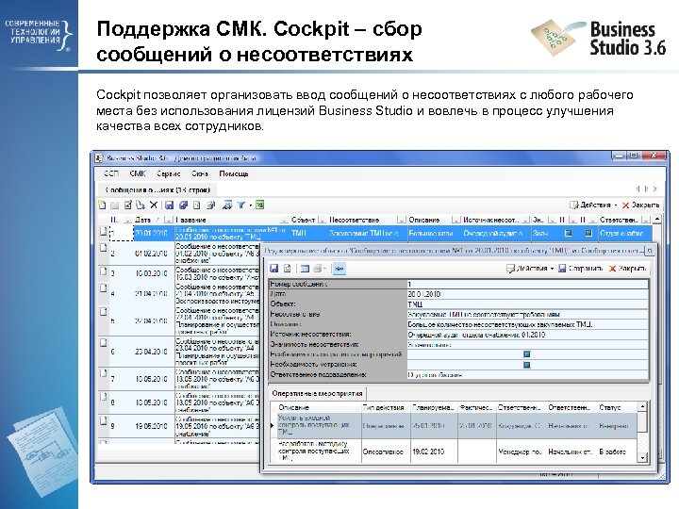Screen dimensions: 679x509
Task: Click Закрыть in the main toolbar
Action: tap(641, 205)
